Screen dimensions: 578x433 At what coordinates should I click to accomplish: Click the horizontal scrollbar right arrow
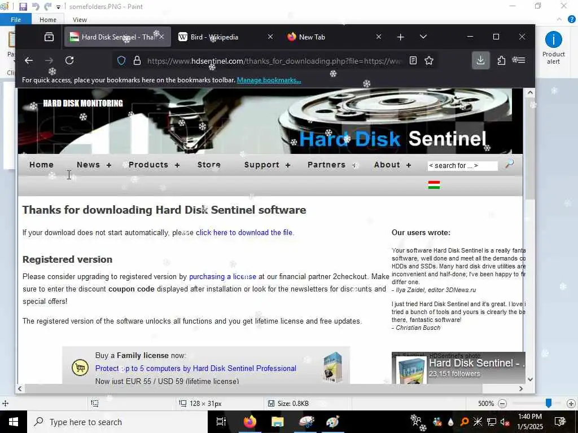point(521,388)
